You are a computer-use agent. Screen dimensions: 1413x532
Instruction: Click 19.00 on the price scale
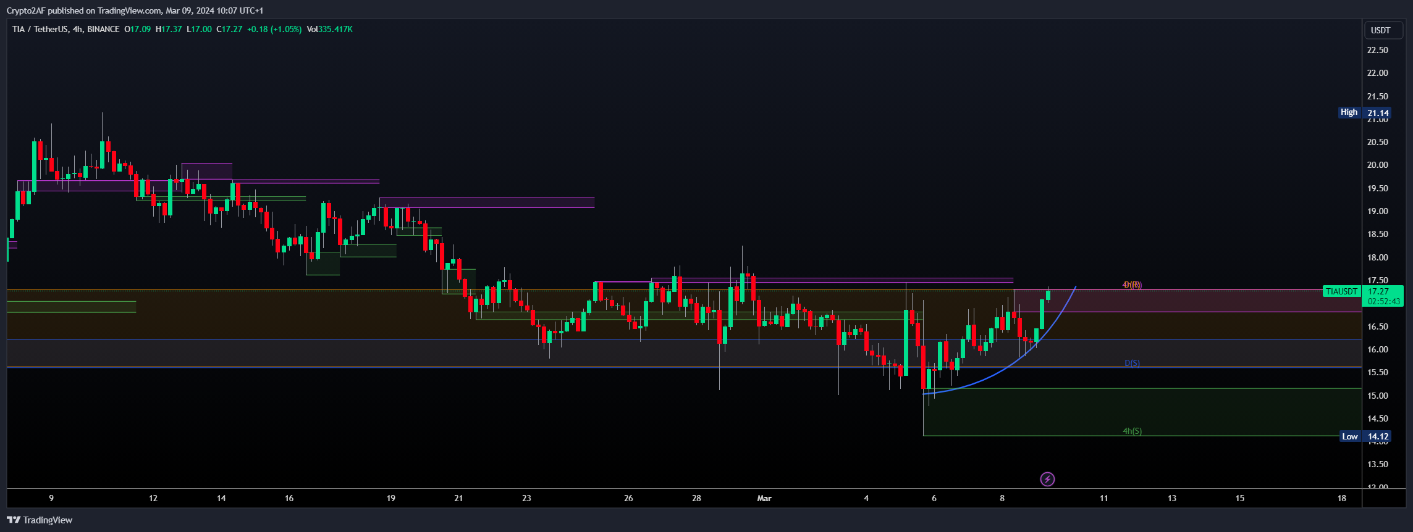click(1377, 211)
